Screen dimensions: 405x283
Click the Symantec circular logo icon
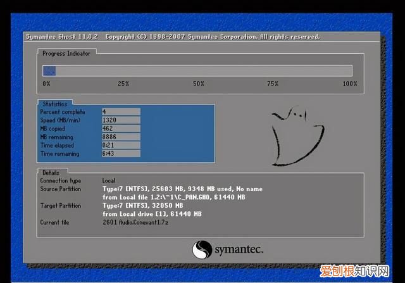click(x=202, y=249)
